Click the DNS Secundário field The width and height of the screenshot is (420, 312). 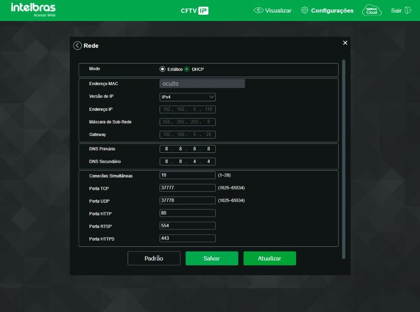[x=187, y=161]
